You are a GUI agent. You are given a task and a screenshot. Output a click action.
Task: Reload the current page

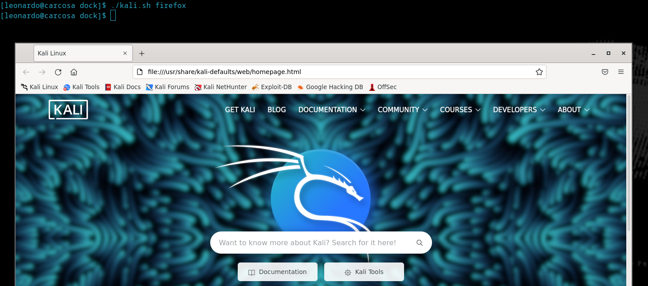58,71
